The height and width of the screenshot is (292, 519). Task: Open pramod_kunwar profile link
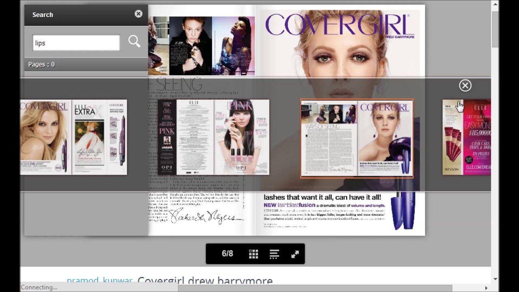99,281
